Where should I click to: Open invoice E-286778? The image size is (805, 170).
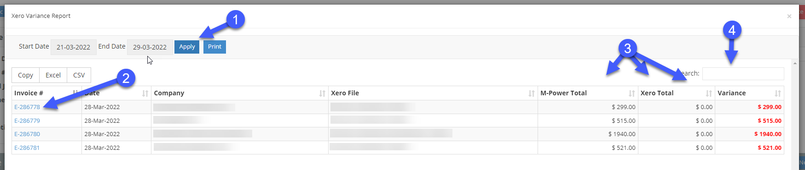[x=27, y=107]
